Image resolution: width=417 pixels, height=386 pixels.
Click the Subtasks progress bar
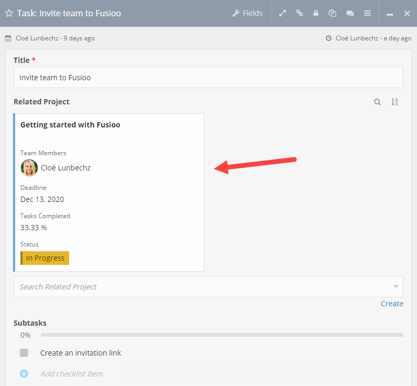click(x=222, y=335)
